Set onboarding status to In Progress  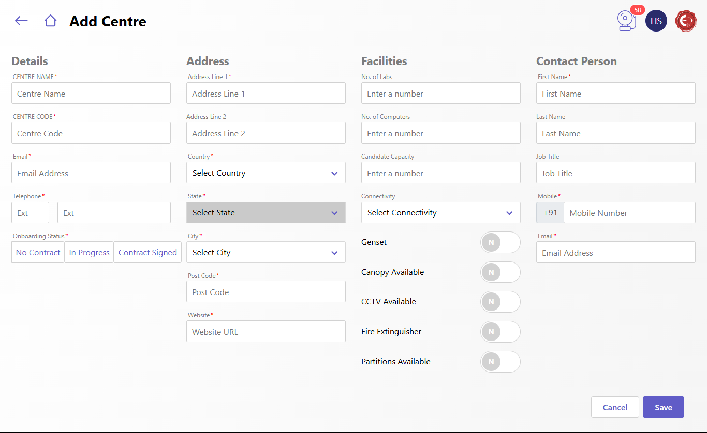point(89,253)
